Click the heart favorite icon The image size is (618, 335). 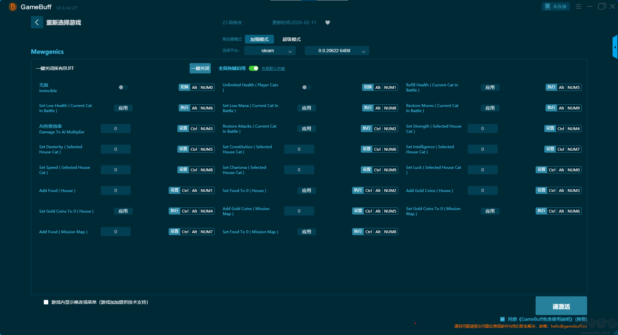(328, 23)
